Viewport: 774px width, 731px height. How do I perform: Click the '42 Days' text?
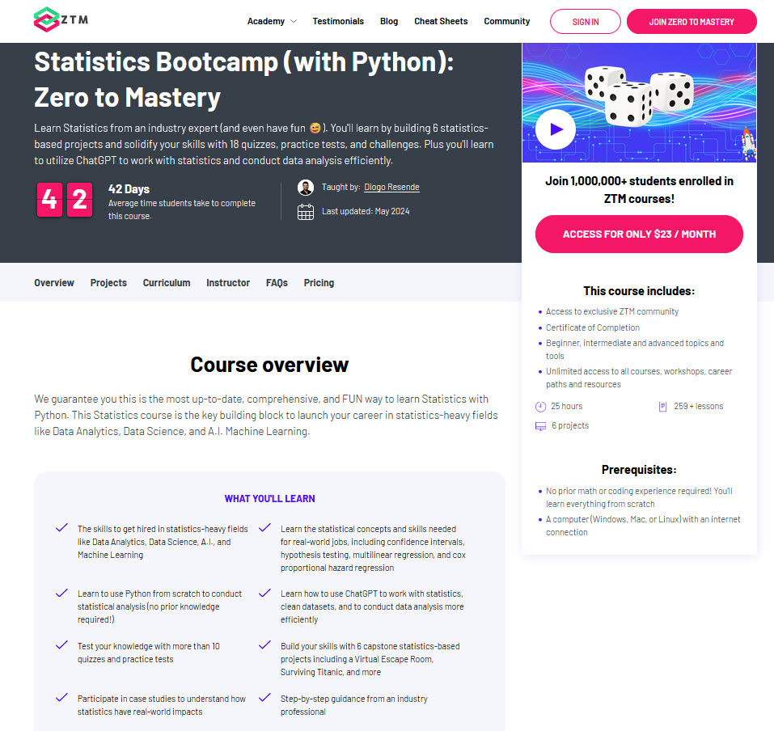click(x=129, y=189)
